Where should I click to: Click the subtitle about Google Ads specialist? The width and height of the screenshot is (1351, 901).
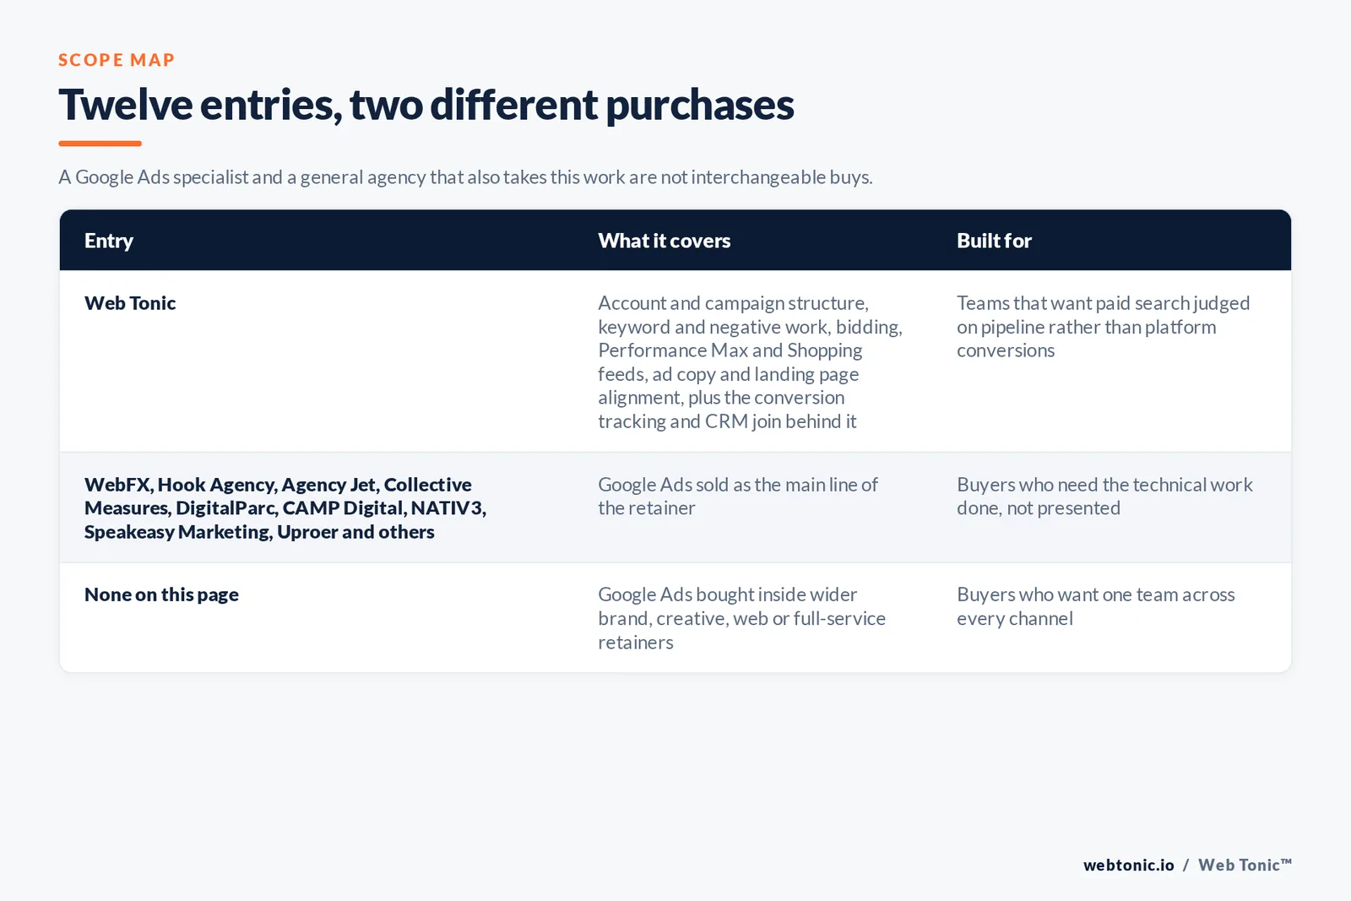465,177
